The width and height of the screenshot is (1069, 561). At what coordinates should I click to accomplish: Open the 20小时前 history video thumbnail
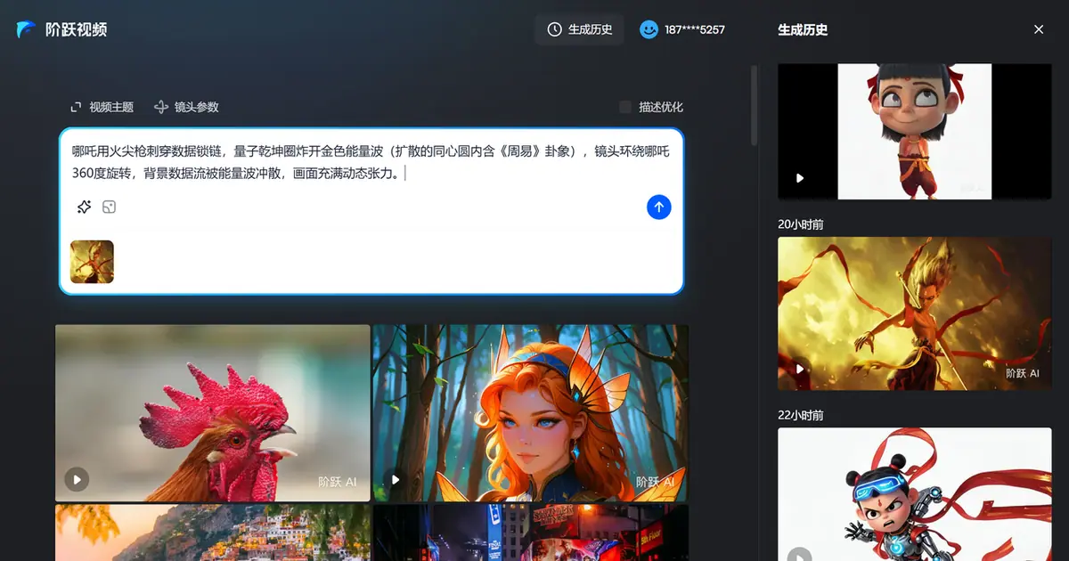click(915, 313)
